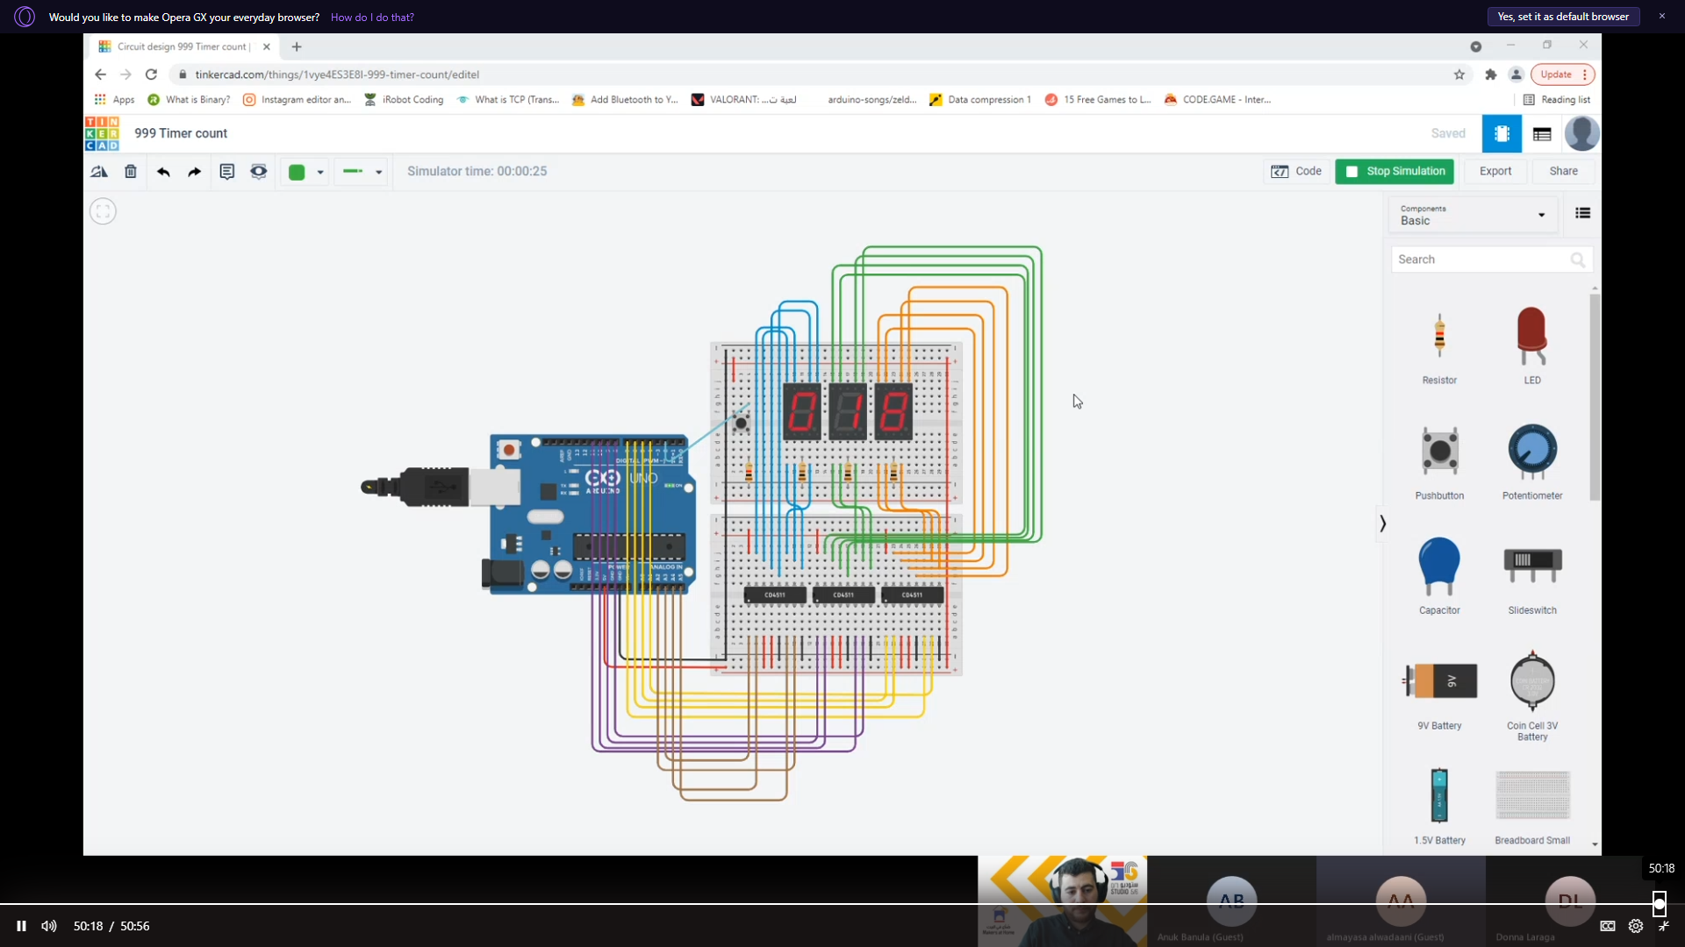This screenshot has height=947, width=1685.
Task: Pick the Pushbutton component
Action: 1439,462
